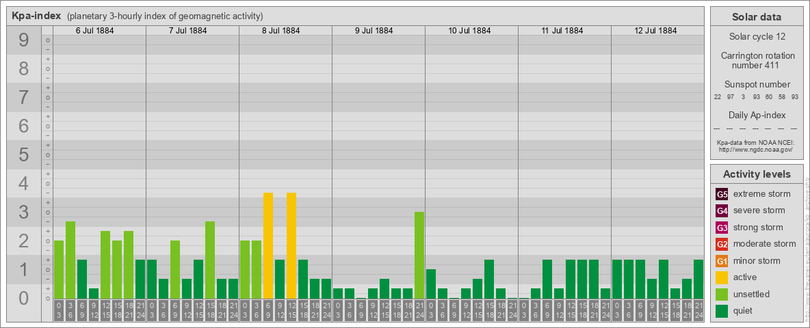This screenshot has height=328, width=810.
Task: Click the 21-24 bar on 12 Jul 1884
Action: [698, 279]
